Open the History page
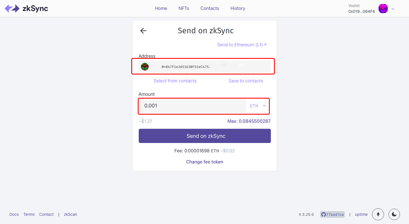The image size is (409, 224). point(238,8)
